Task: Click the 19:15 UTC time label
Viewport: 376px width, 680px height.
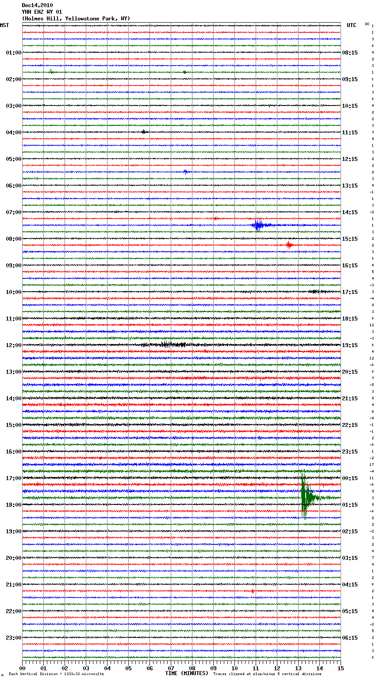Action: (350, 345)
